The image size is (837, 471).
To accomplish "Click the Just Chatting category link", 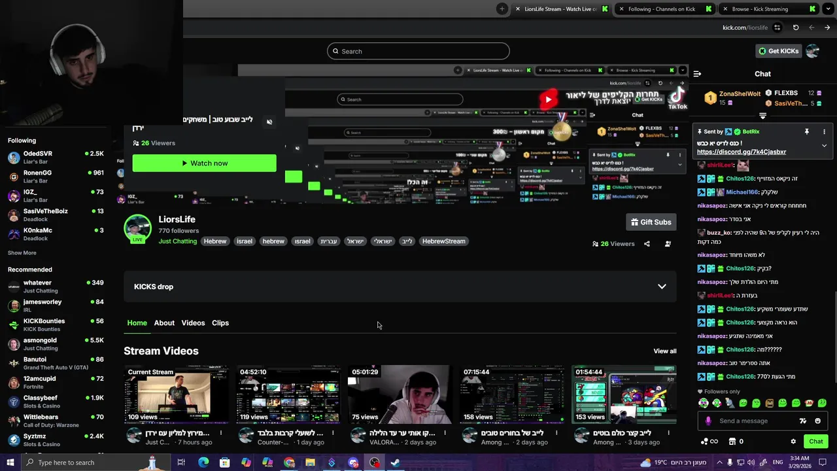I will 178,241.
